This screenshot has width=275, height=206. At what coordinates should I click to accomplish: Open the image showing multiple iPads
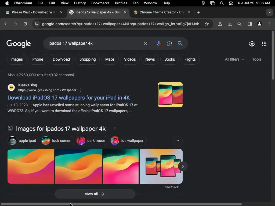(x=161, y=166)
